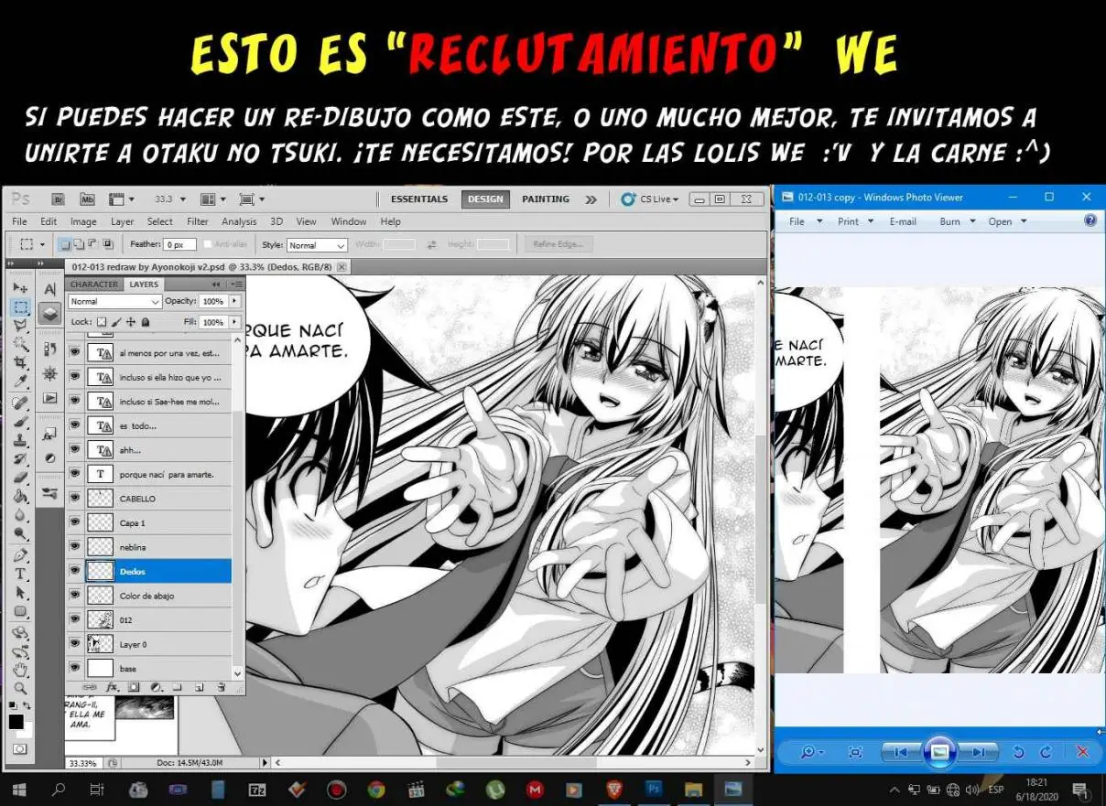Open the Opacity slider arrow

click(x=235, y=301)
